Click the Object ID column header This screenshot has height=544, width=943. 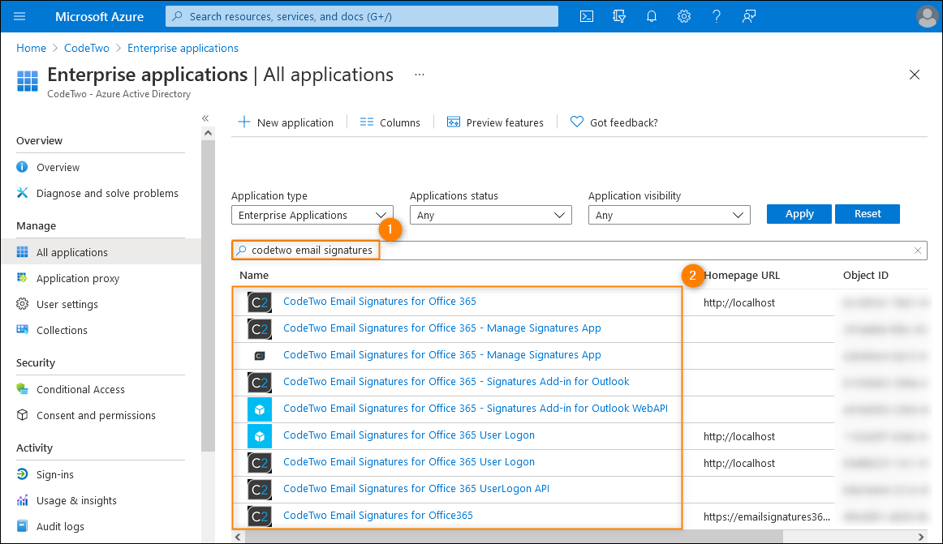865,276
